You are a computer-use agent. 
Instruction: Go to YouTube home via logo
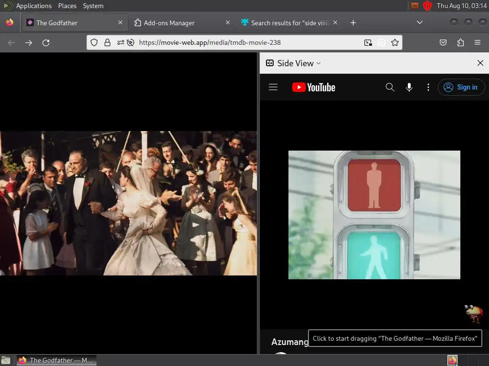[313, 87]
